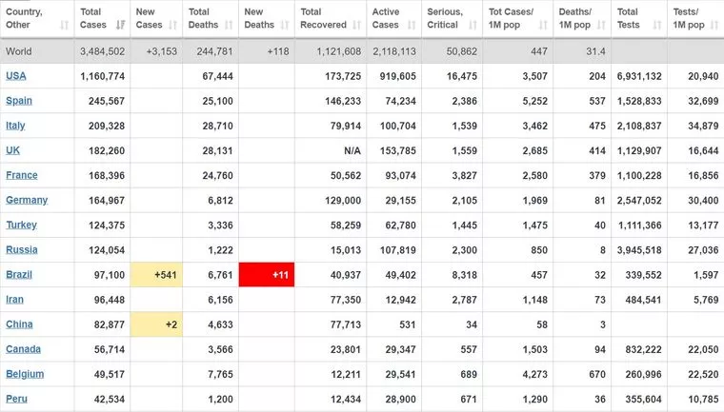Image resolution: width=724 pixels, height=412 pixels.
Task: Click the sort icon in Total Cases header
Action: click(x=120, y=25)
